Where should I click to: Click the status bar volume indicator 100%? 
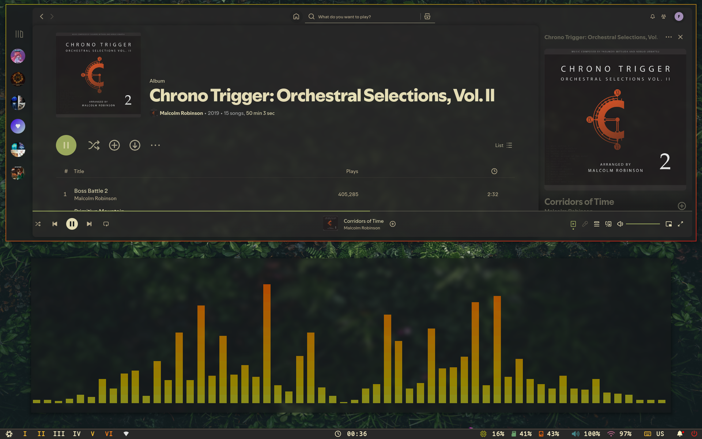(x=586, y=434)
